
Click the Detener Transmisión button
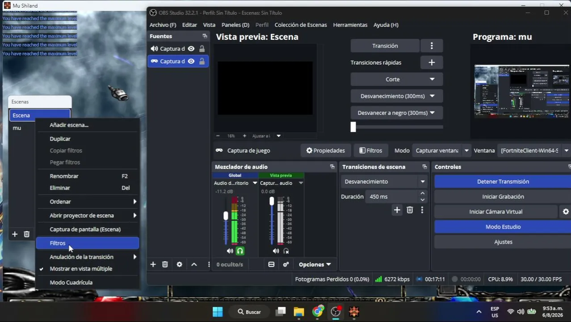[x=503, y=182]
